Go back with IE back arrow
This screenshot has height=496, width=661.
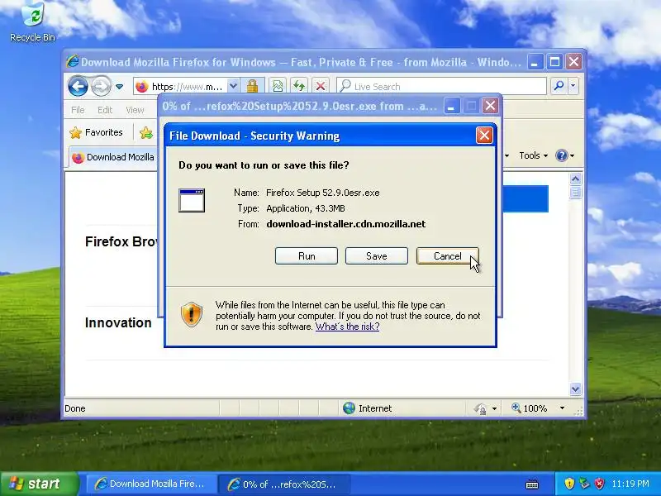click(x=78, y=87)
